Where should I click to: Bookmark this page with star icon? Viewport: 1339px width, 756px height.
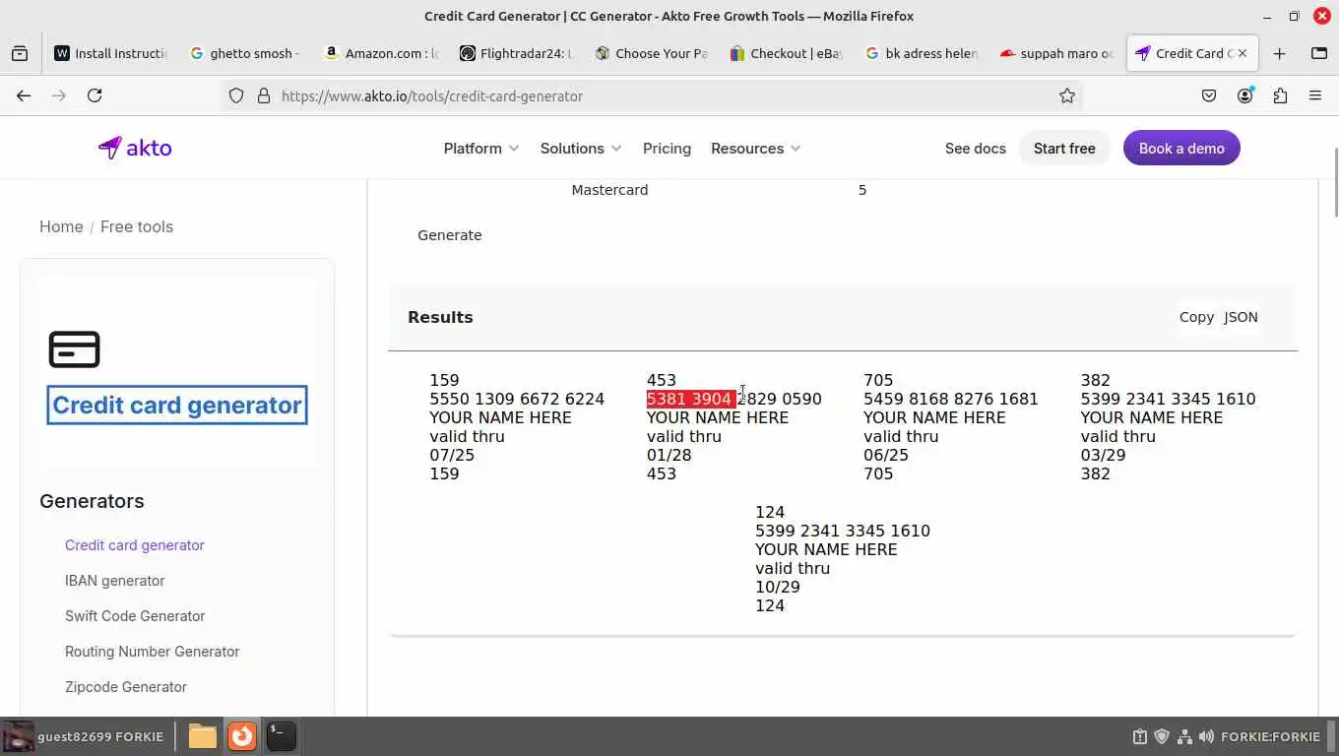[x=1067, y=95]
